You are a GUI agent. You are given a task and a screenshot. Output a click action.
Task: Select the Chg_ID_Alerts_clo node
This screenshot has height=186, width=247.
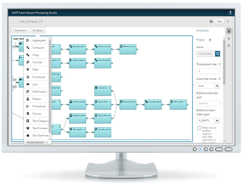tap(103, 118)
